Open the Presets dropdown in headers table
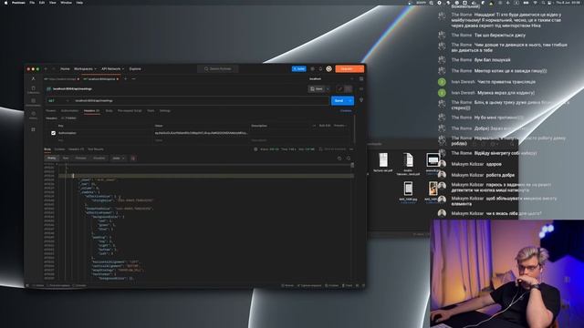The height and width of the screenshot is (328, 584). [x=340, y=126]
